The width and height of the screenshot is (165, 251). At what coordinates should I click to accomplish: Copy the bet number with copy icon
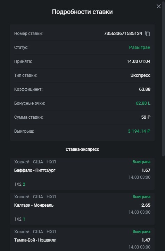pyautogui.click(x=148, y=34)
